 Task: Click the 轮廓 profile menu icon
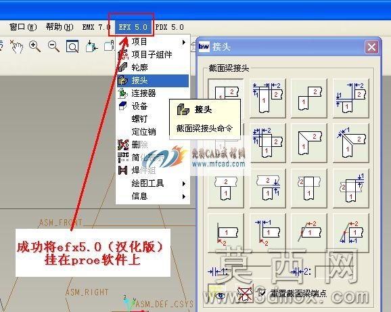pyautogui.click(x=123, y=67)
